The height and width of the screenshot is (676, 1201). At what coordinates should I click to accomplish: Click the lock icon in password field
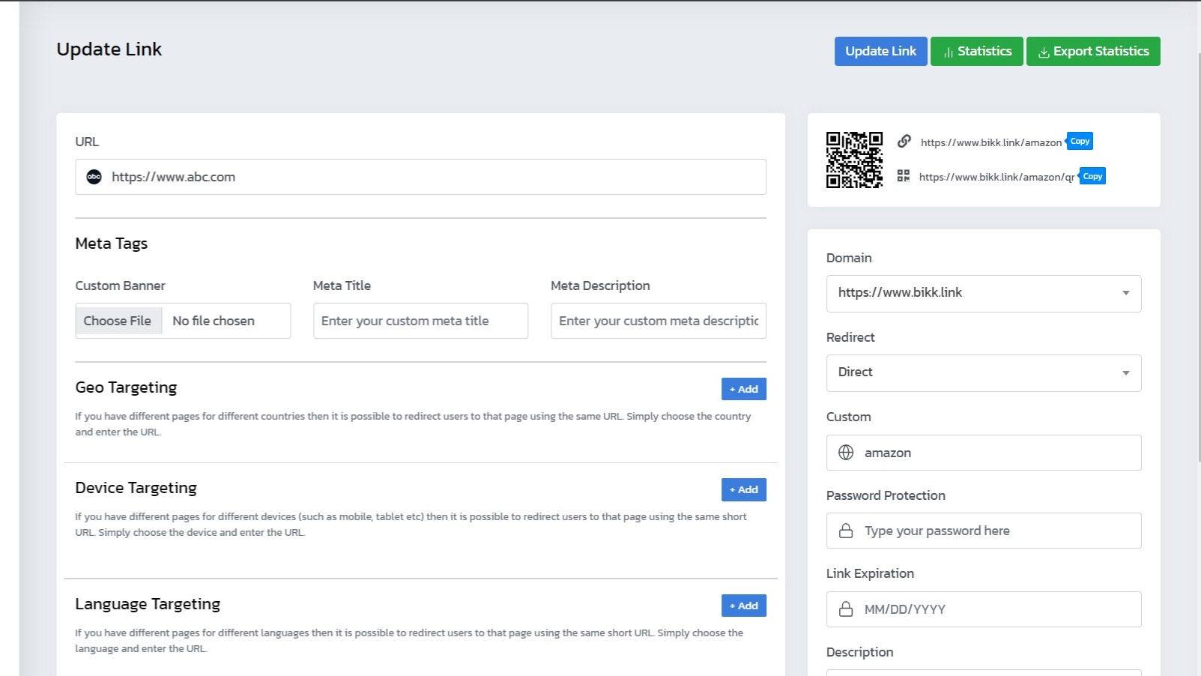click(x=846, y=531)
